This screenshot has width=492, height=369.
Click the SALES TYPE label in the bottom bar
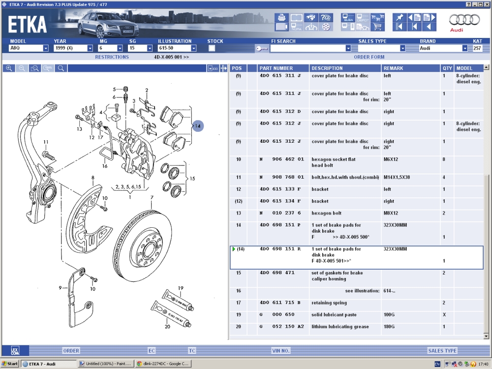[442, 351]
